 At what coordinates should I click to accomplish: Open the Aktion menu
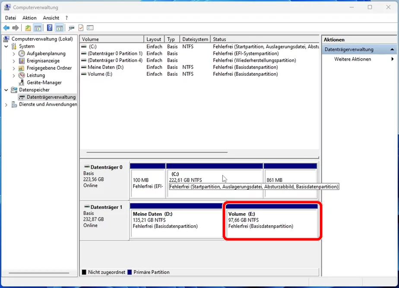click(29, 18)
